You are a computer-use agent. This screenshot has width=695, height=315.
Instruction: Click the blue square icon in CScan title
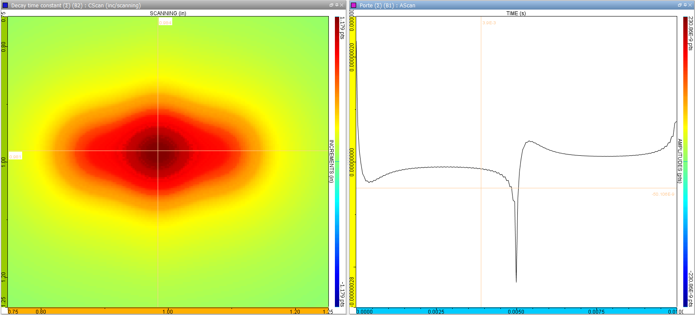[x=5, y=5]
